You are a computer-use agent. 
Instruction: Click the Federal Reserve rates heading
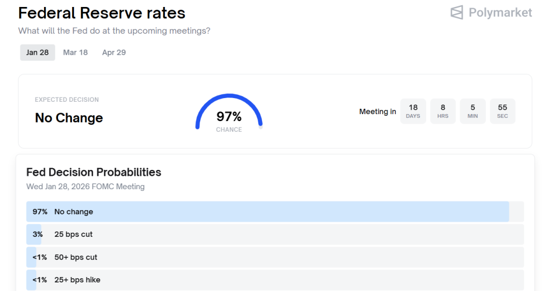click(x=102, y=13)
